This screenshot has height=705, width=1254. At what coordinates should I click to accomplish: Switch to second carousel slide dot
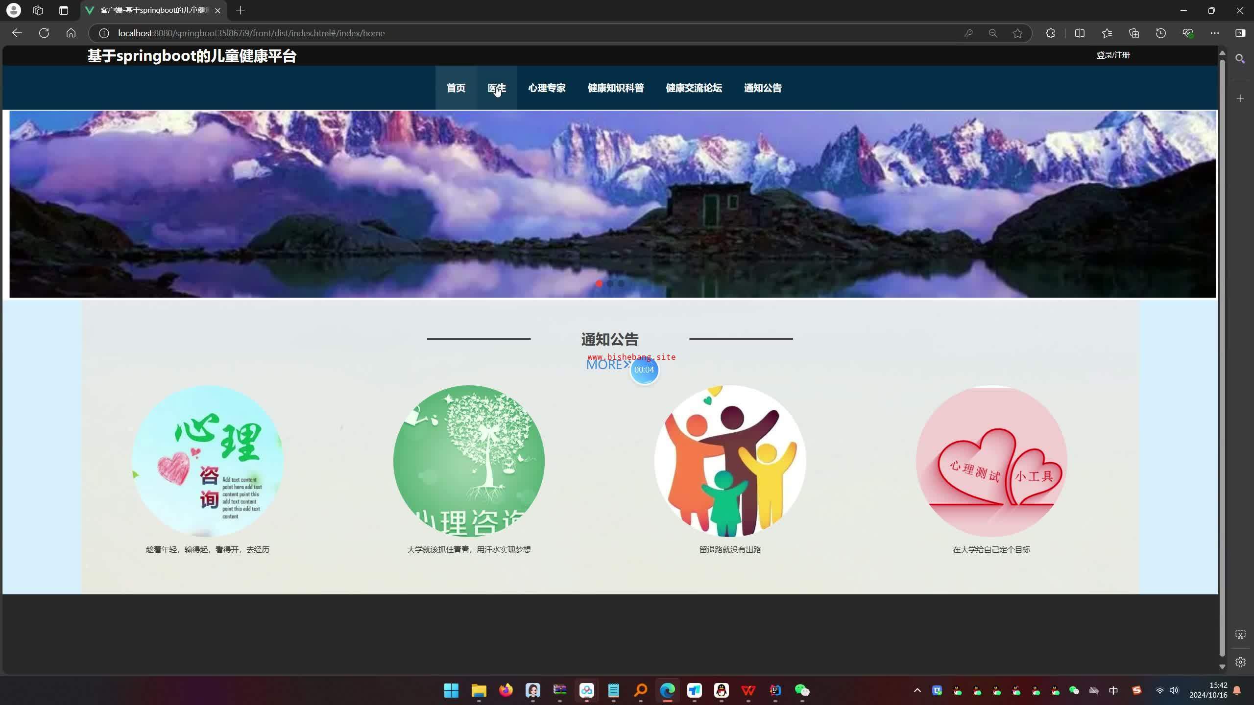610,283
